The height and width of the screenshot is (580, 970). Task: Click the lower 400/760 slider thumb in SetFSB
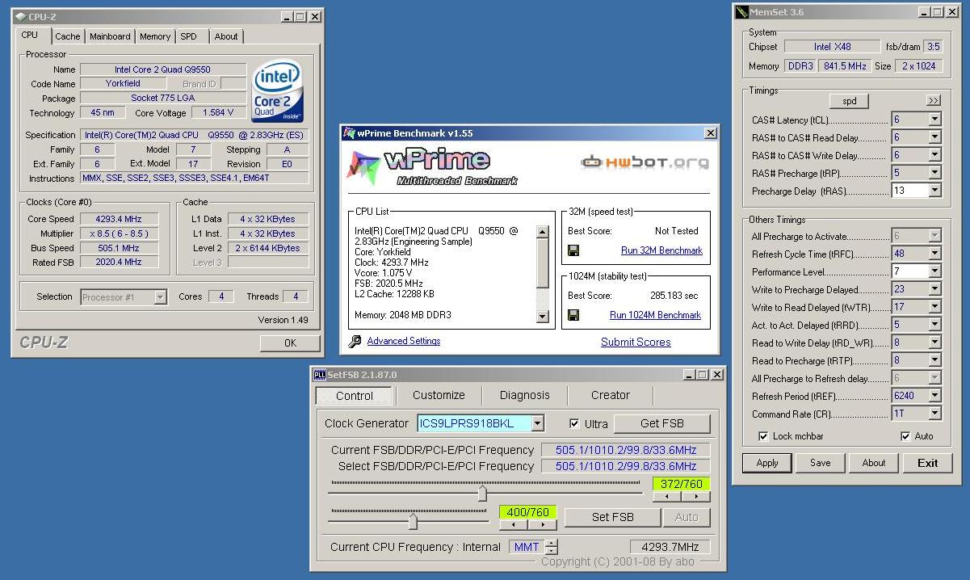point(413,521)
